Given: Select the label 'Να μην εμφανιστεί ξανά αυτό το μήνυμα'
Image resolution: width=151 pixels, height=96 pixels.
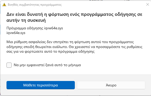Looking at the screenshot, I should (47, 65).
